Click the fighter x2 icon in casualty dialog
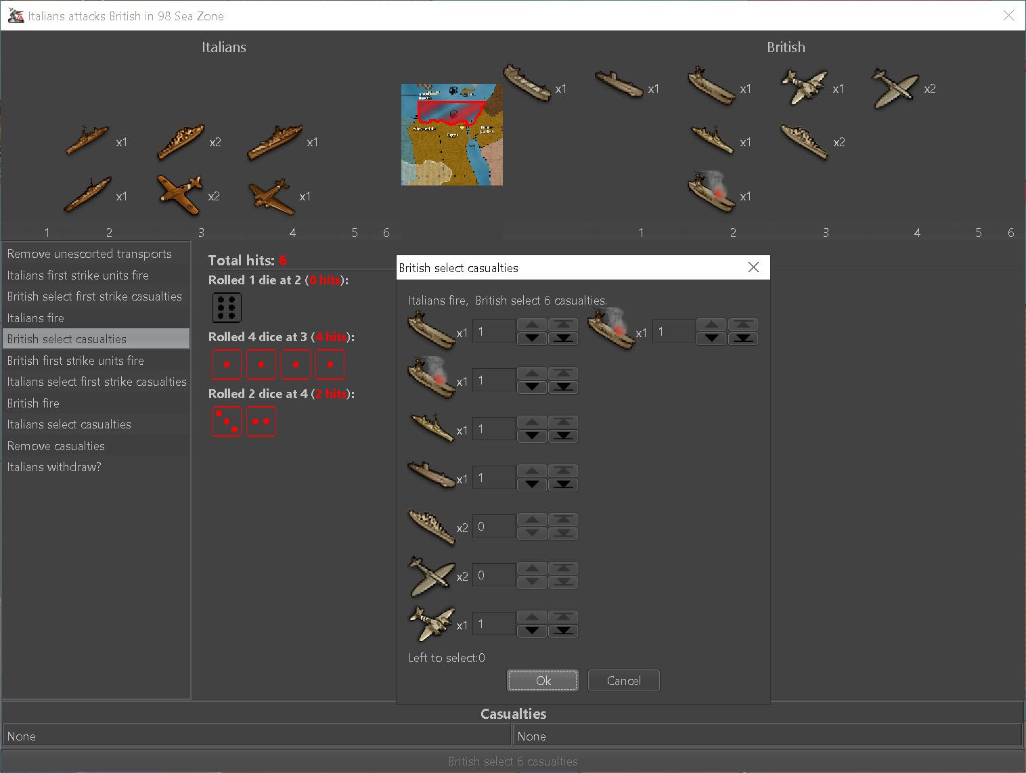The image size is (1026, 773). [432, 576]
